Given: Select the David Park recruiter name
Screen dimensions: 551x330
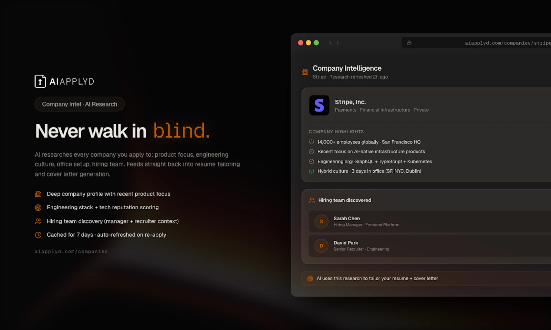Looking at the screenshot, I should click(346, 243).
